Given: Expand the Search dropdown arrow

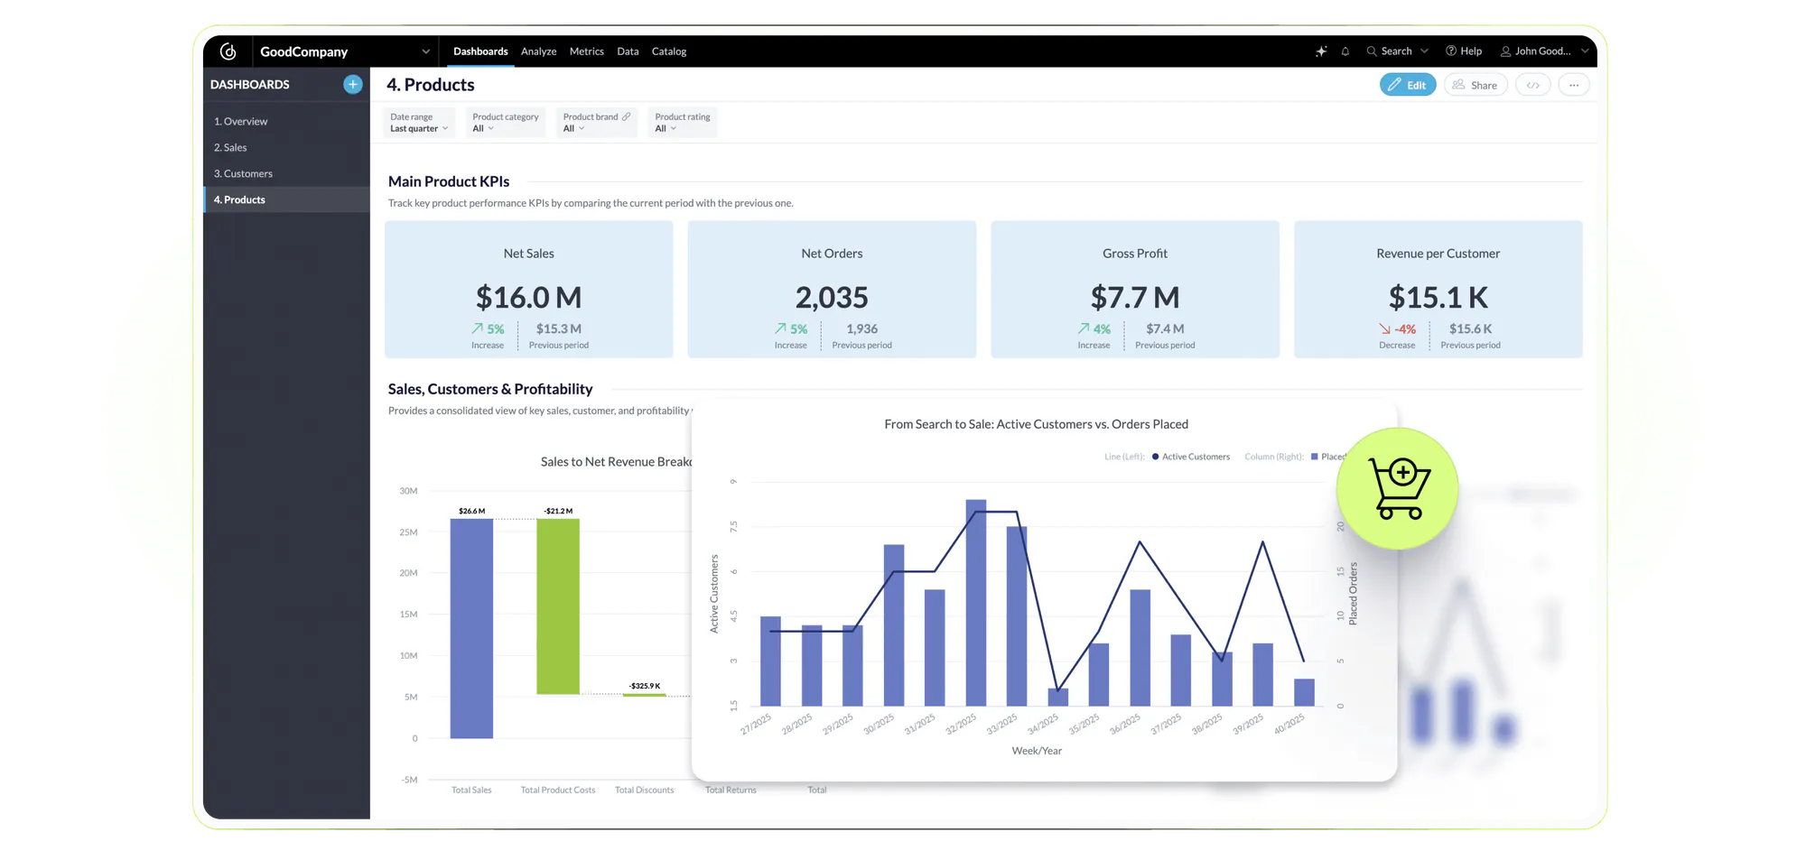Looking at the screenshot, I should pos(1424,51).
